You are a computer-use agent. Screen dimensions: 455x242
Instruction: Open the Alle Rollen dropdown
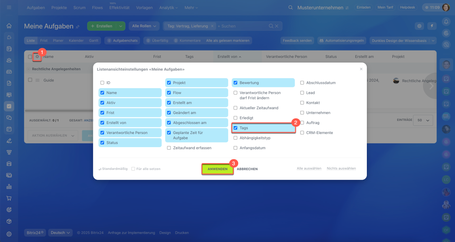point(144,26)
